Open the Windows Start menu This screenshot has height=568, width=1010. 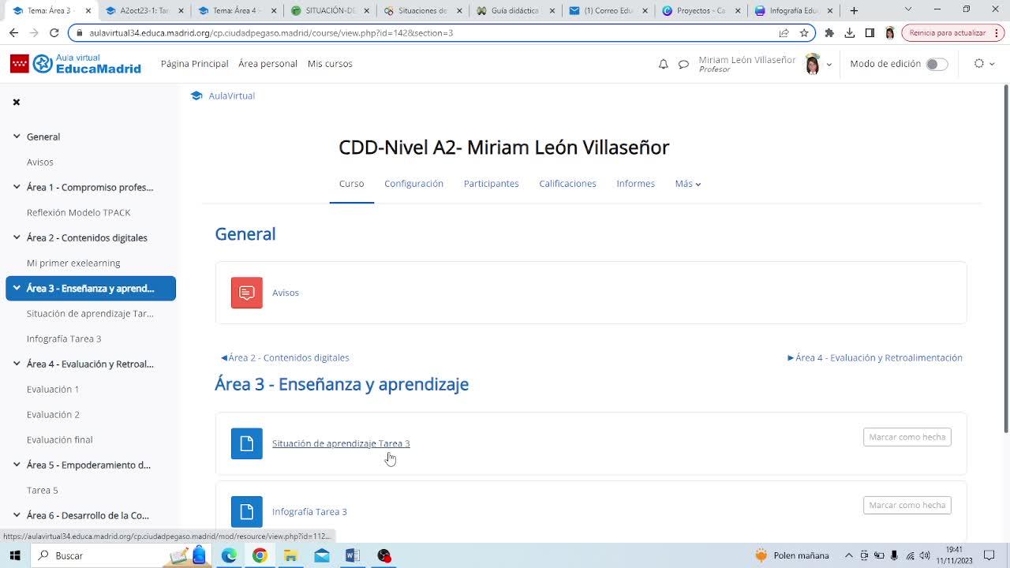14,555
